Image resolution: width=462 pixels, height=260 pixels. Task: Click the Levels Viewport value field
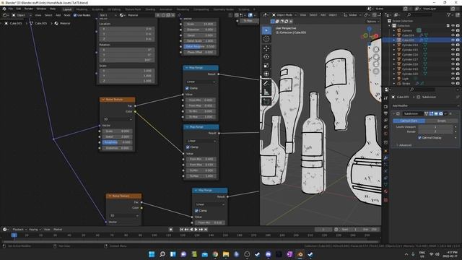point(435,127)
